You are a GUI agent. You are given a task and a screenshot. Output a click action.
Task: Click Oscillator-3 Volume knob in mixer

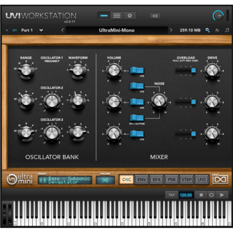[x=114, y=134]
